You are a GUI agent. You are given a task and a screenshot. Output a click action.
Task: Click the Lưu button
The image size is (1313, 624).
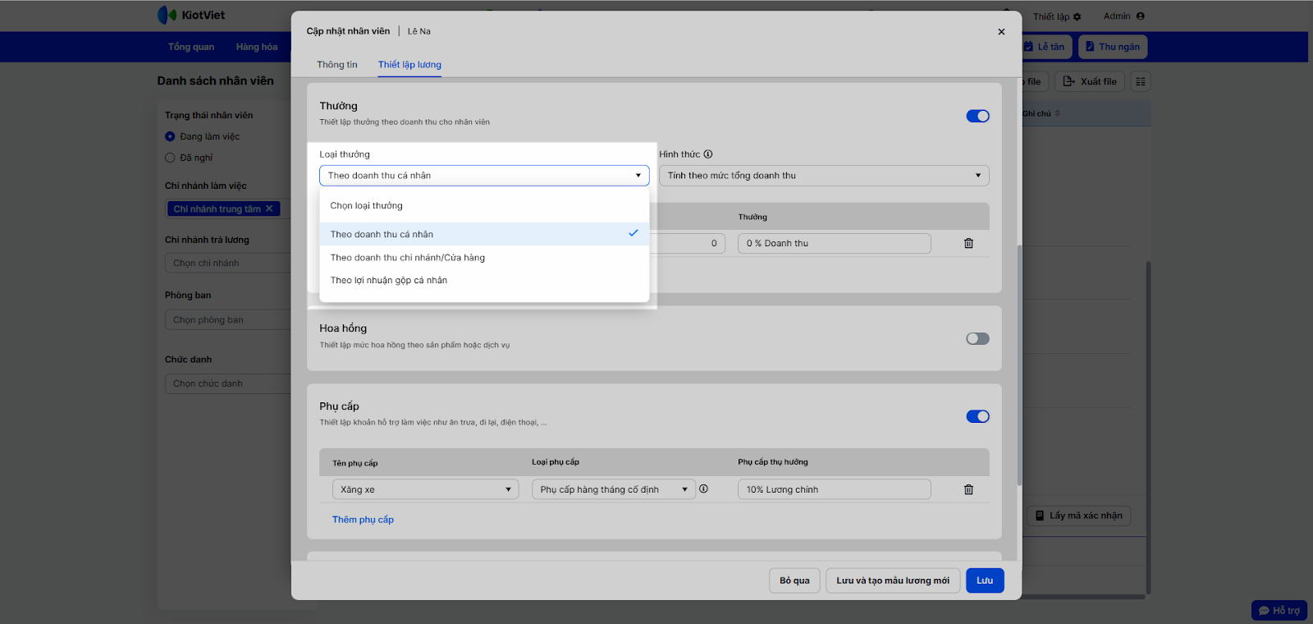985,580
